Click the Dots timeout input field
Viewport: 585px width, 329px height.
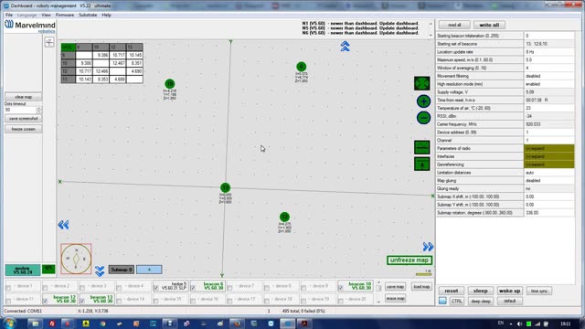[20, 110]
